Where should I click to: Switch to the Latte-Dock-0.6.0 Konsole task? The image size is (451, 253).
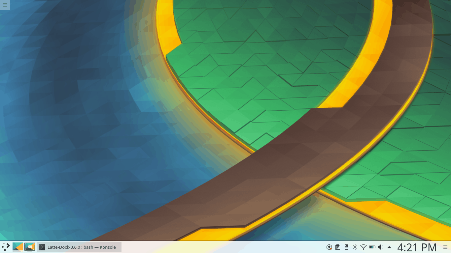coord(79,247)
